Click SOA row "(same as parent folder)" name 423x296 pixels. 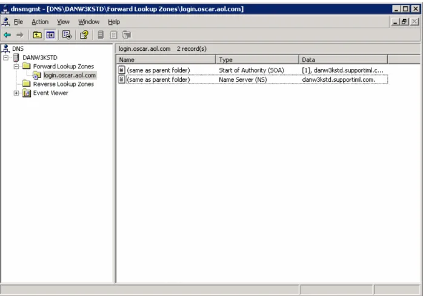tap(158, 70)
